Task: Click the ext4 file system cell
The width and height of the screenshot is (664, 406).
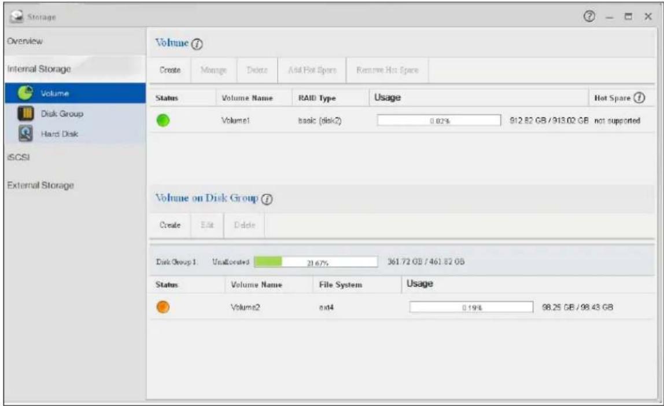Action: [x=326, y=307]
